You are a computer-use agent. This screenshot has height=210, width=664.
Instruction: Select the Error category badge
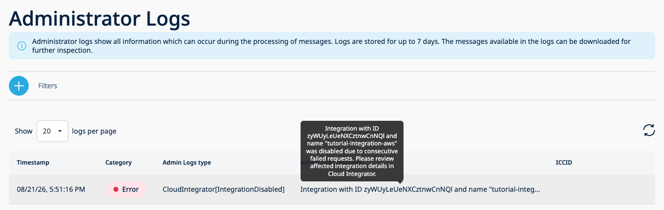(126, 189)
